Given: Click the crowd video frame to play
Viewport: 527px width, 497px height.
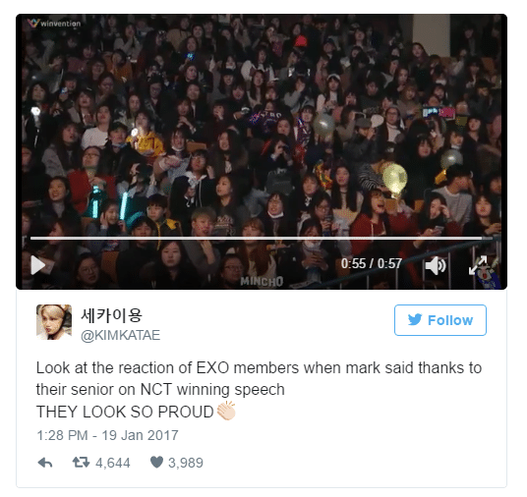Looking at the screenshot, I should (x=262, y=128).
